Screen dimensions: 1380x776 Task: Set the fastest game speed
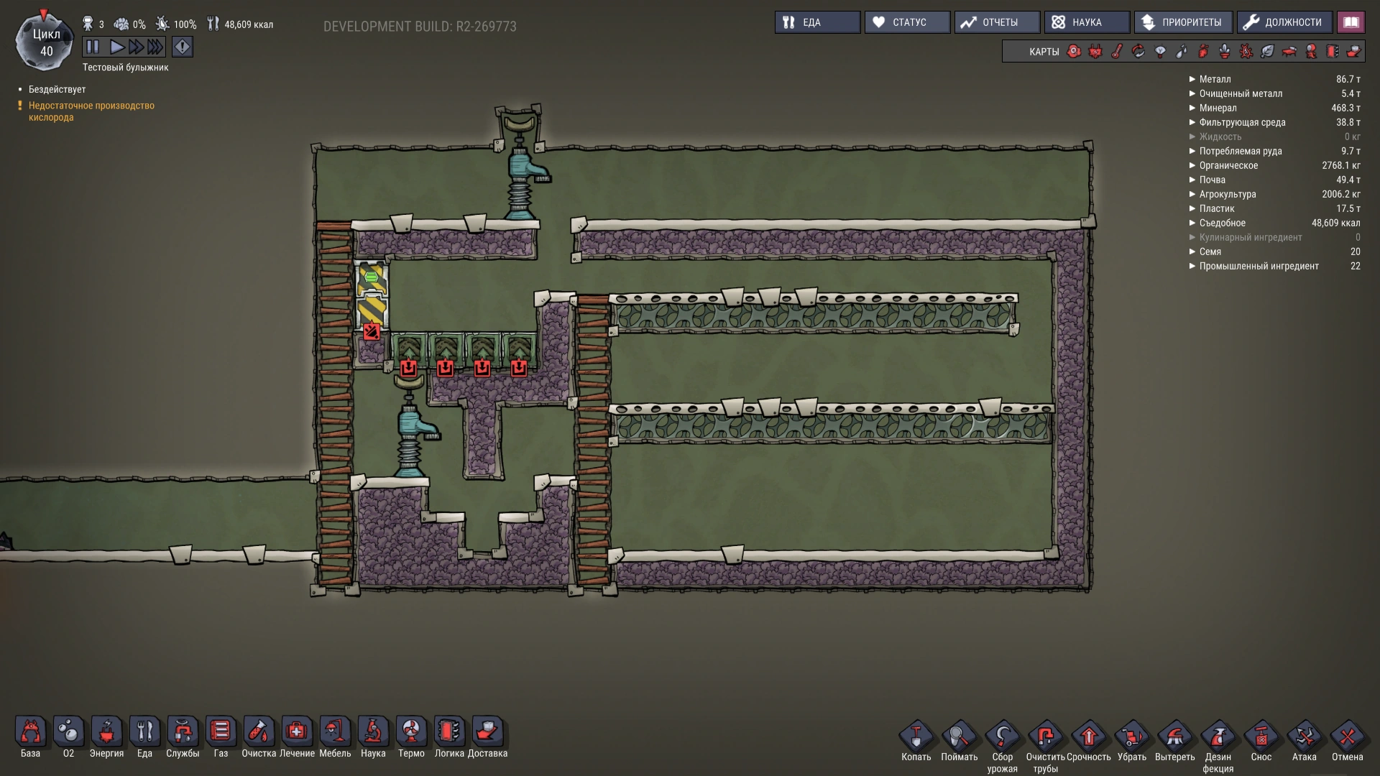155,47
